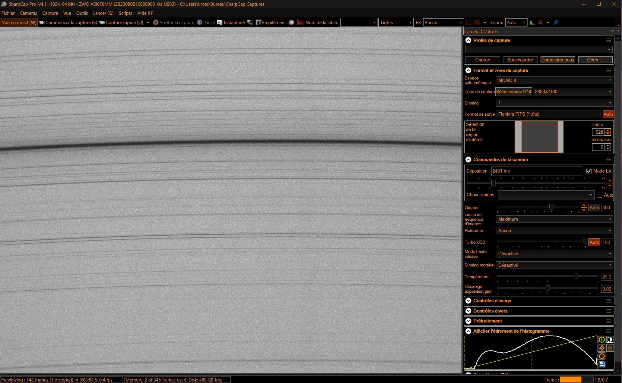
Task: Click the Gagner gain slider handle
Action: click(x=551, y=207)
